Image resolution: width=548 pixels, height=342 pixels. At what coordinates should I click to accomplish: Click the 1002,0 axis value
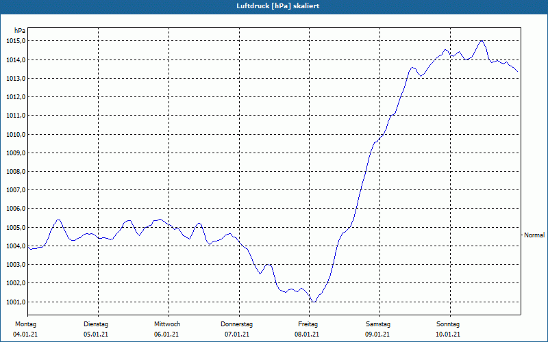pos(16,283)
